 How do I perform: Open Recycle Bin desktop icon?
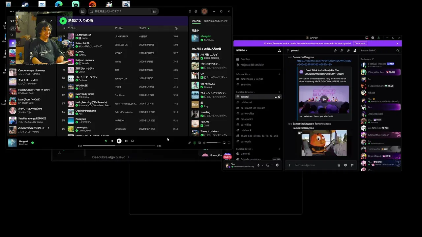8,4
